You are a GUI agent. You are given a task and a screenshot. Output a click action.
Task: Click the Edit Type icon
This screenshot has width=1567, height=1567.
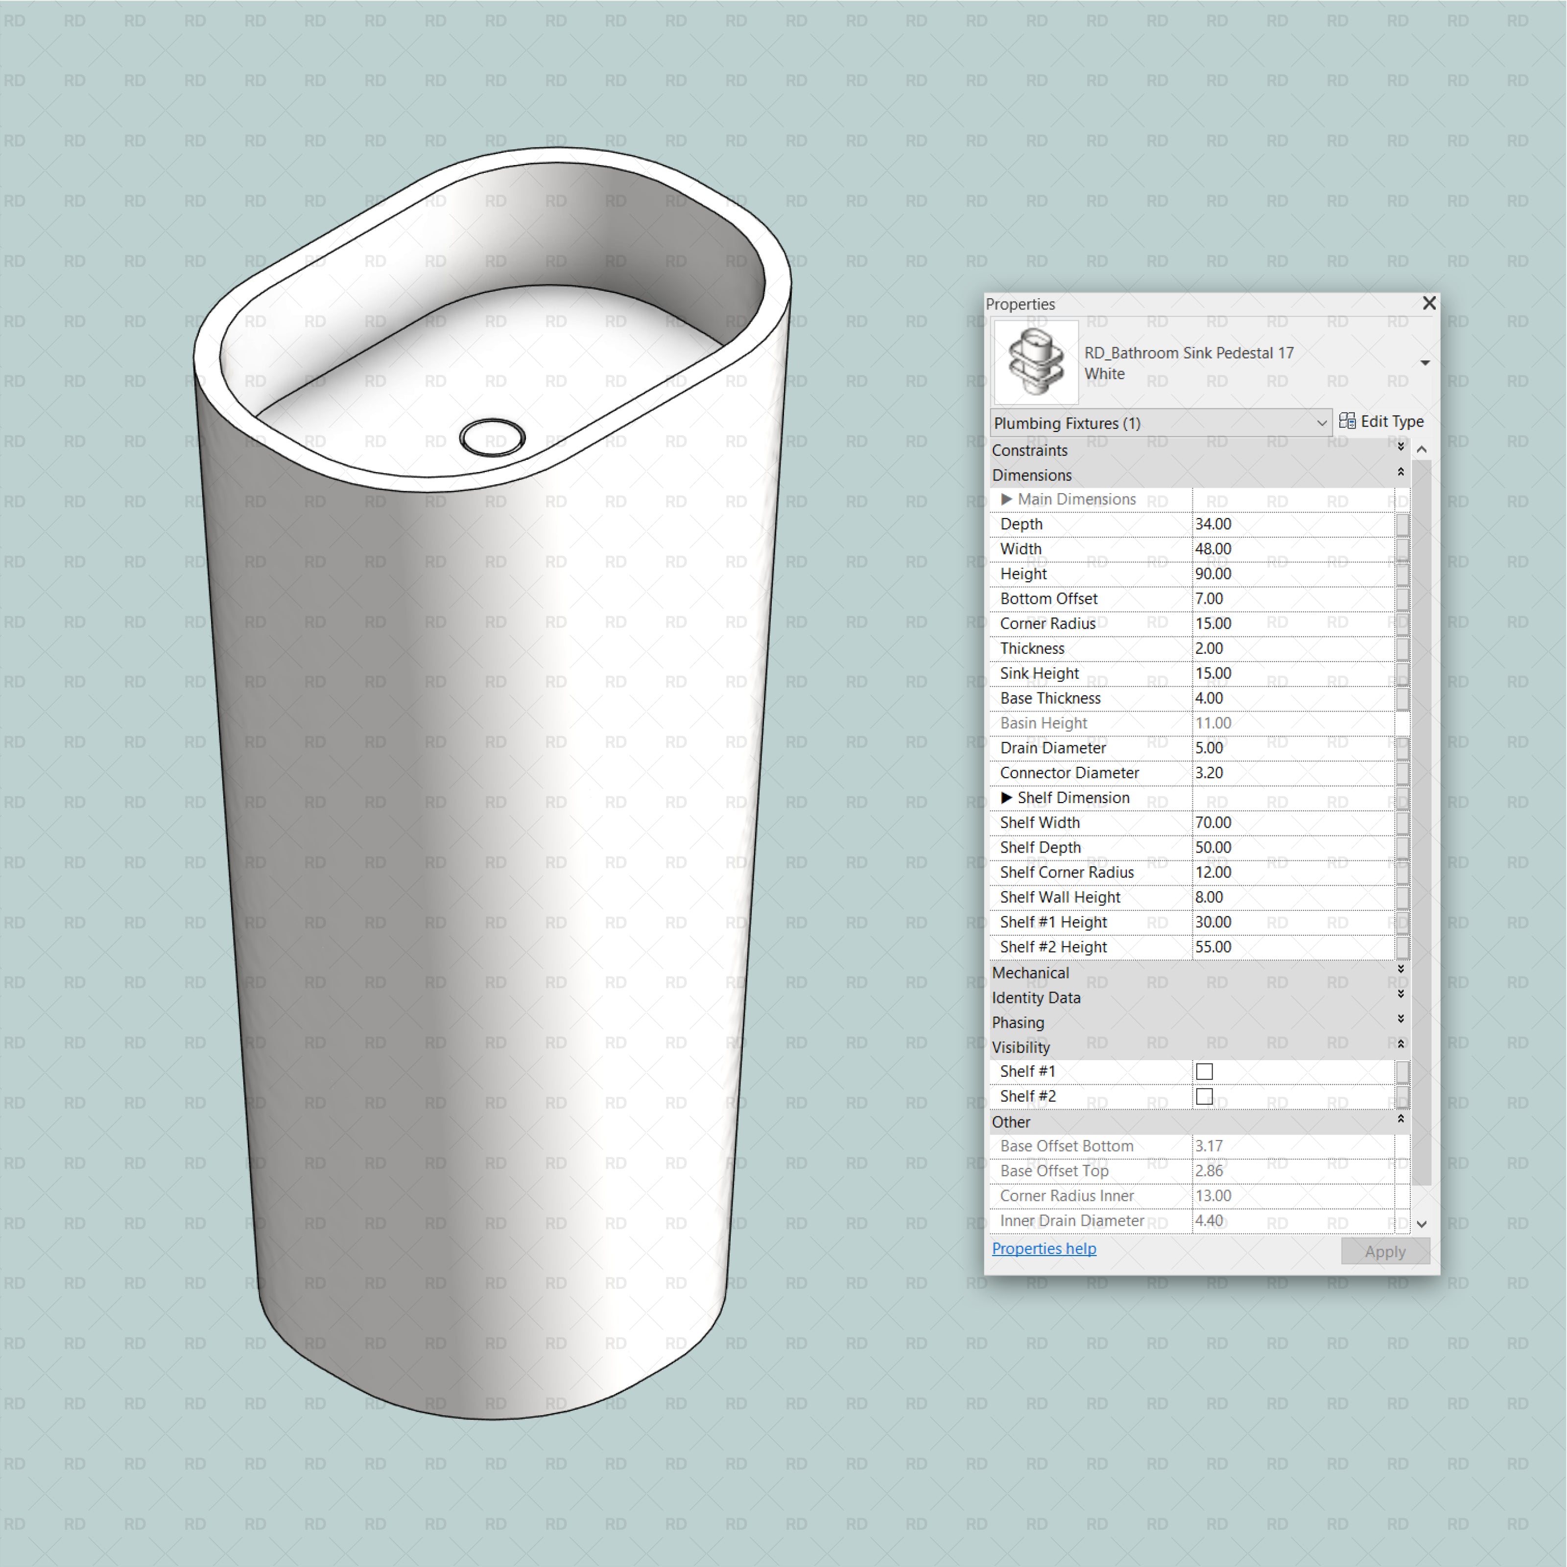click(x=1346, y=421)
